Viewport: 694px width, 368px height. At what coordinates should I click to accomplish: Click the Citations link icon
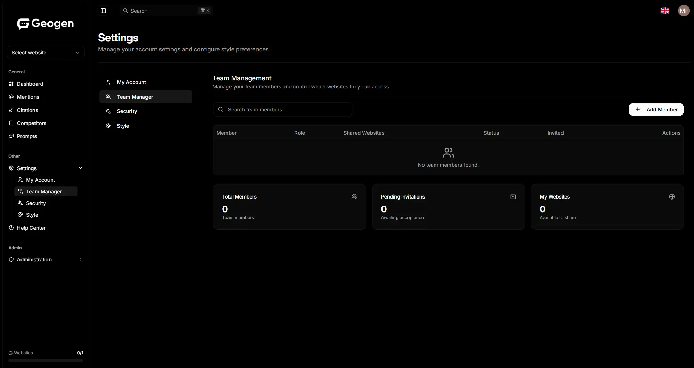tap(11, 110)
